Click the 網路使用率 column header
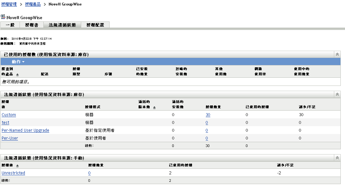The image size is (345, 188). coord(260,72)
